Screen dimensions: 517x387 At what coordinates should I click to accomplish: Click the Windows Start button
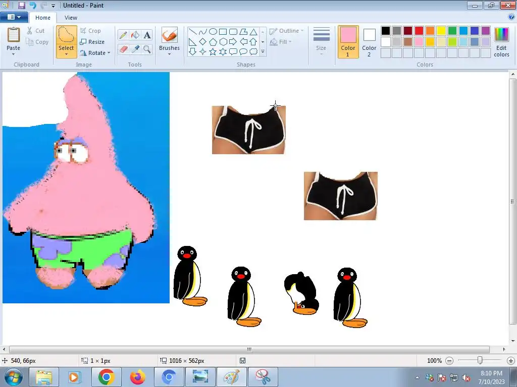pyautogui.click(x=13, y=377)
